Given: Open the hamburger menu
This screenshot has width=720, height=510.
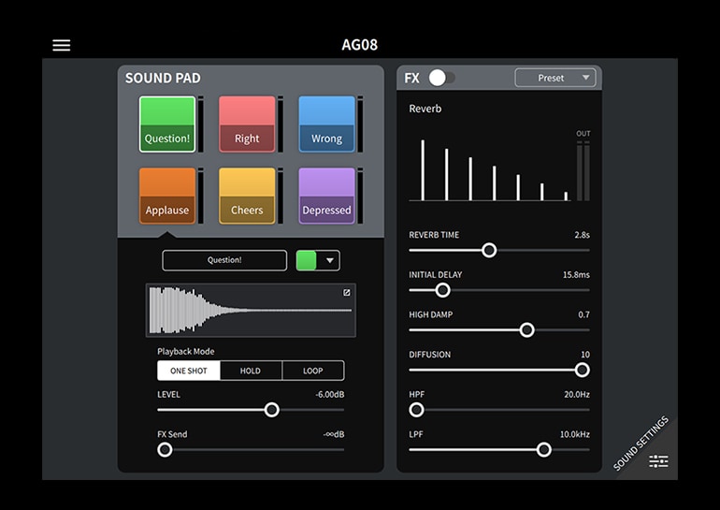Looking at the screenshot, I should 62,45.
